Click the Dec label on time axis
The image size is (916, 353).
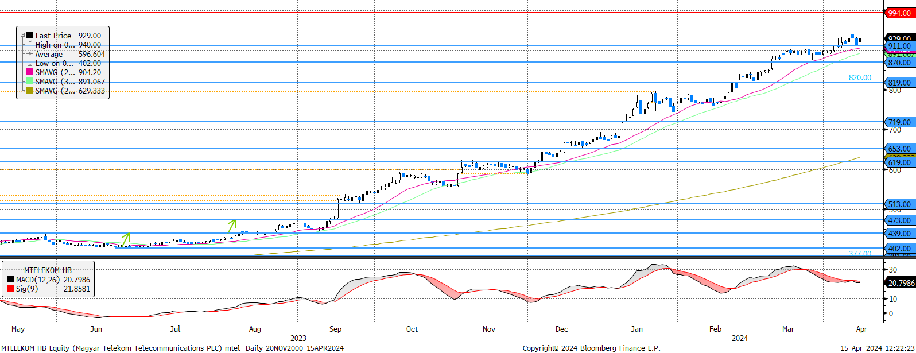[x=562, y=329]
